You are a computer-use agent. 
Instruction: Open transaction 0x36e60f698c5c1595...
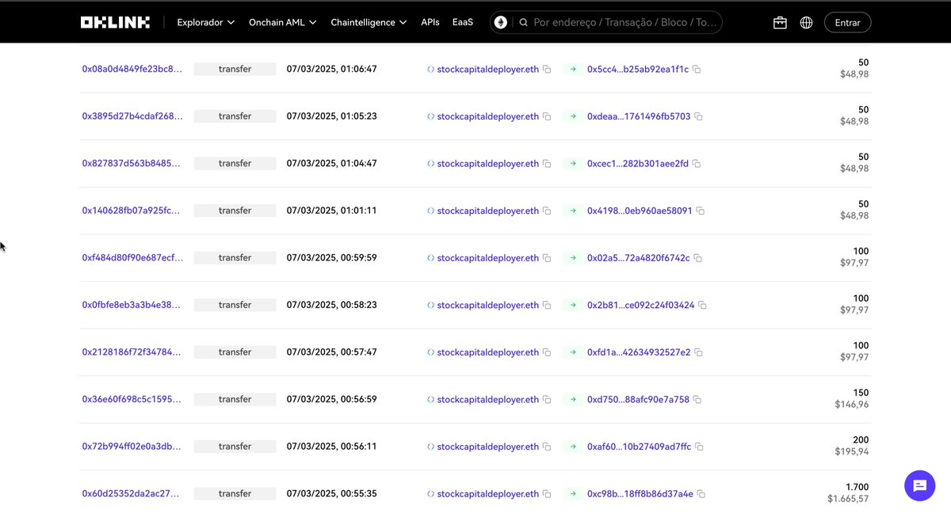[x=132, y=399]
